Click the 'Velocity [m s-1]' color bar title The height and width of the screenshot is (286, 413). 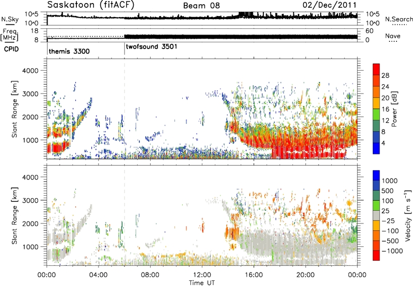pos(408,215)
